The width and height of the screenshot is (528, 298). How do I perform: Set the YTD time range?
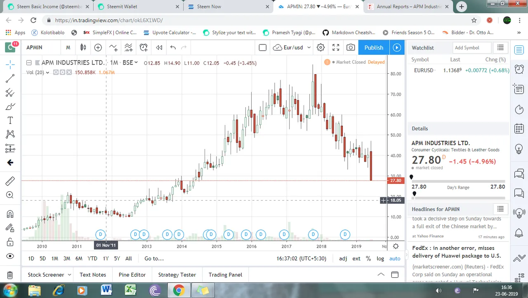tap(92, 258)
